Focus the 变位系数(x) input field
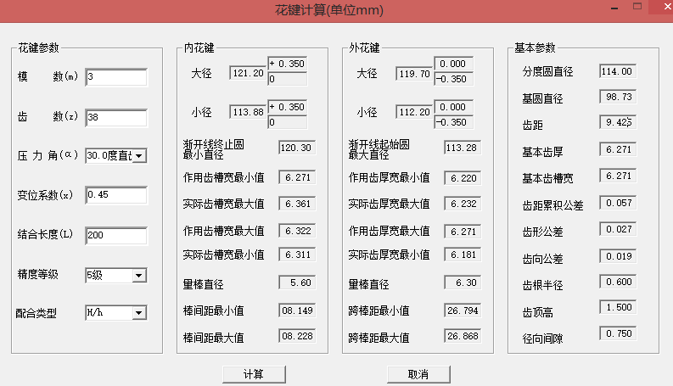Screen dimensions: 673x386 click(x=116, y=195)
